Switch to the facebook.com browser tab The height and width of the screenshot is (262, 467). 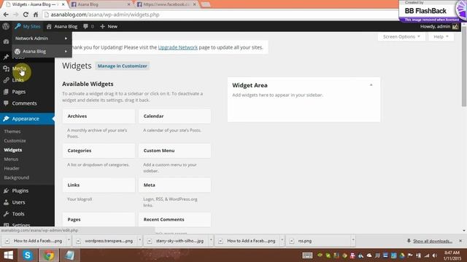click(x=166, y=4)
